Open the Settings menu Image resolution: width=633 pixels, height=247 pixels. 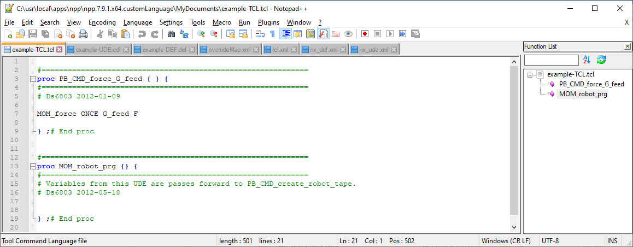point(171,22)
